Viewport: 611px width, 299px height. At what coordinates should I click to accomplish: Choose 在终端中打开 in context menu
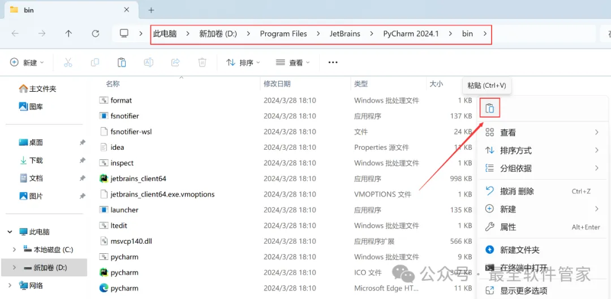(542, 268)
